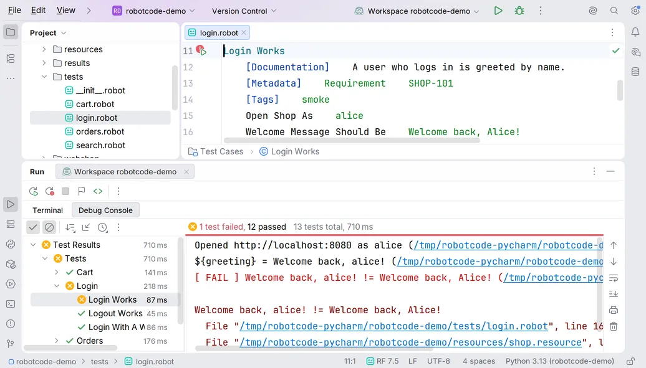The height and width of the screenshot is (368, 646).
Task: Rerun the test session
Action: (34, 191)
